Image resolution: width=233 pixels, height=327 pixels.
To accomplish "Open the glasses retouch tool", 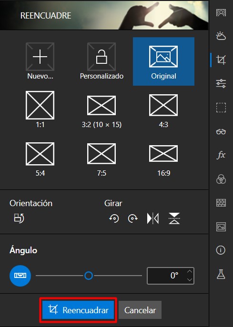I will coord(221,132).
